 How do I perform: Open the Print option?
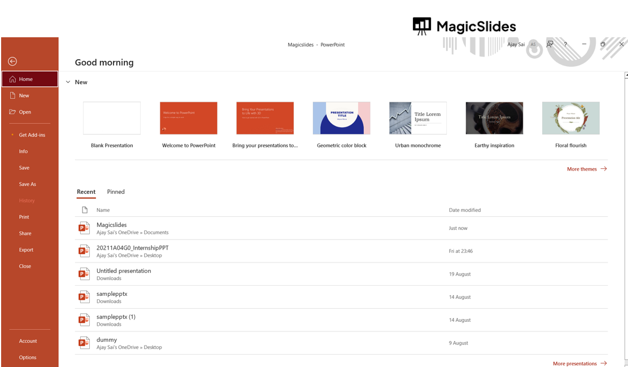pos(30,217)
